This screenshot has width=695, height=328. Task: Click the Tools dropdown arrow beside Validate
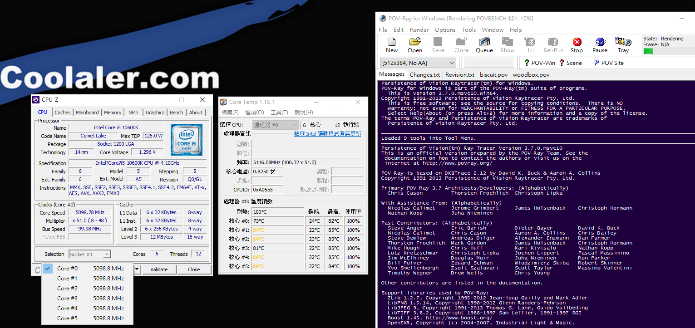tap(137, 269)
